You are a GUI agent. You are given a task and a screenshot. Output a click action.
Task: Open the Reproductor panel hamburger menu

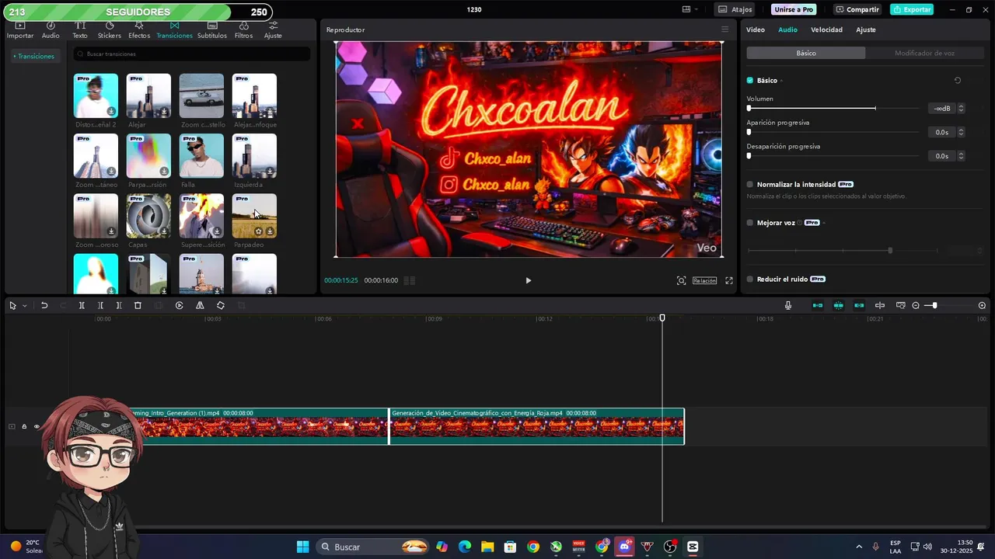tap(724, 30)
